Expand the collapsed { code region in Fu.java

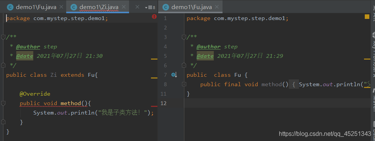(294, 84)
